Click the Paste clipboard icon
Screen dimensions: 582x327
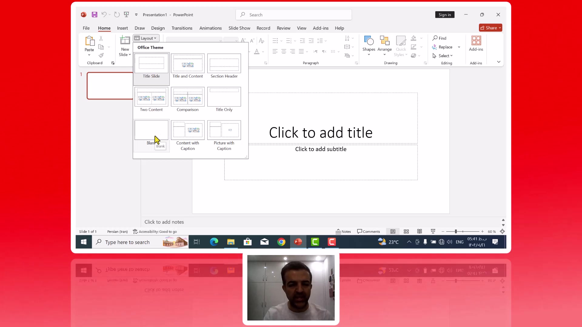(89, 41)
